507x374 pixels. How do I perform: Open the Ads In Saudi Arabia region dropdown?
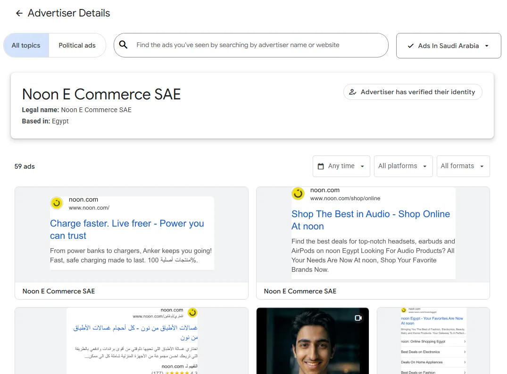pyautogui.click(x=449, y=46)
